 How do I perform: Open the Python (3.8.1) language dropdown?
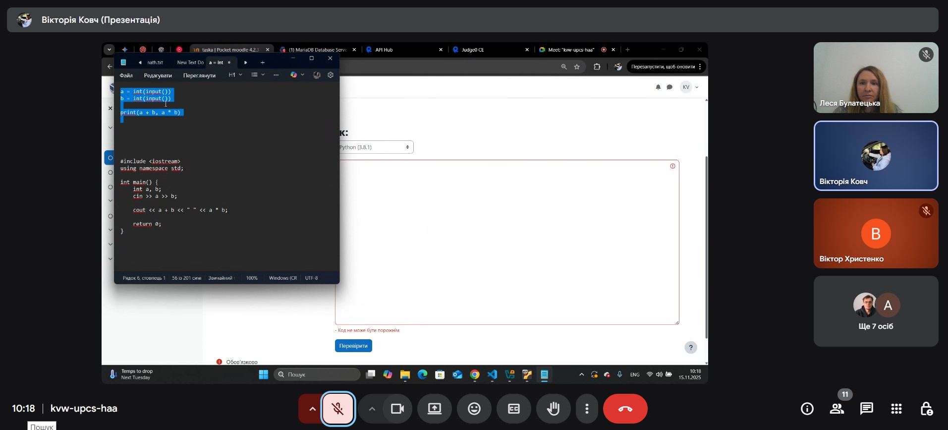[x=375, y=147]
